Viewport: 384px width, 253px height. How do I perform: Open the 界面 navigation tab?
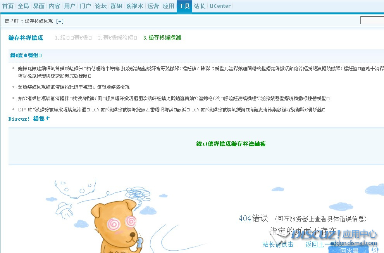[x=39, y=6]
